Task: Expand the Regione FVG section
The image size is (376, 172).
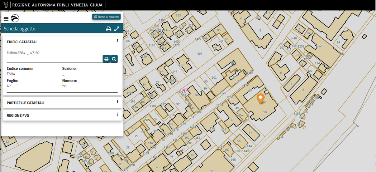Action: coord(18,116)
